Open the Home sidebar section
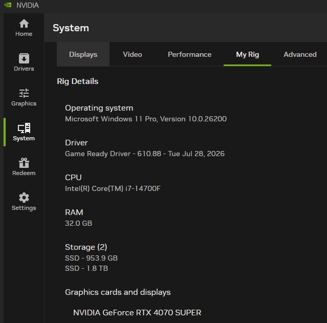 coord(24,28)
